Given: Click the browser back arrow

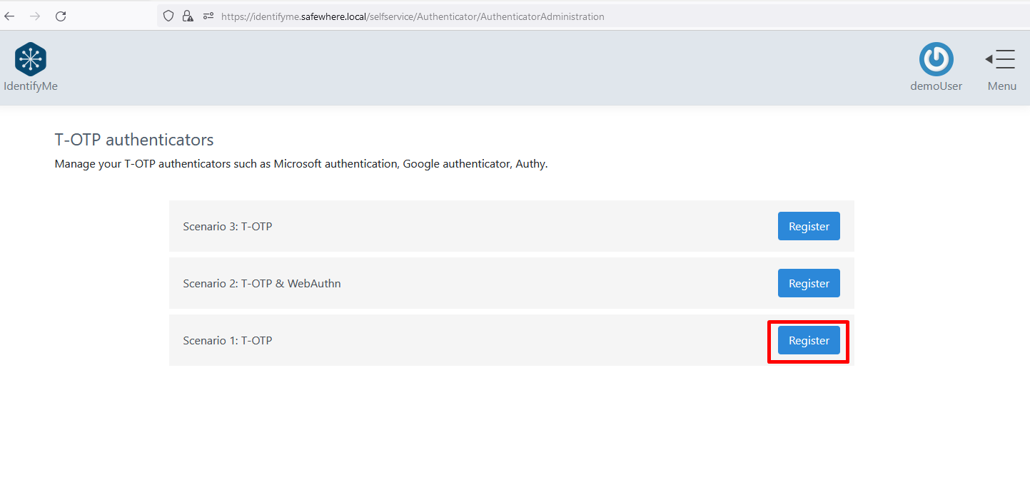Looking at the screenshot, I should 10,16.
